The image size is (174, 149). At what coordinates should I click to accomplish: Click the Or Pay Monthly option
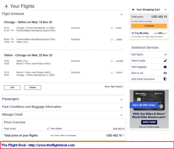pos(140,33)
